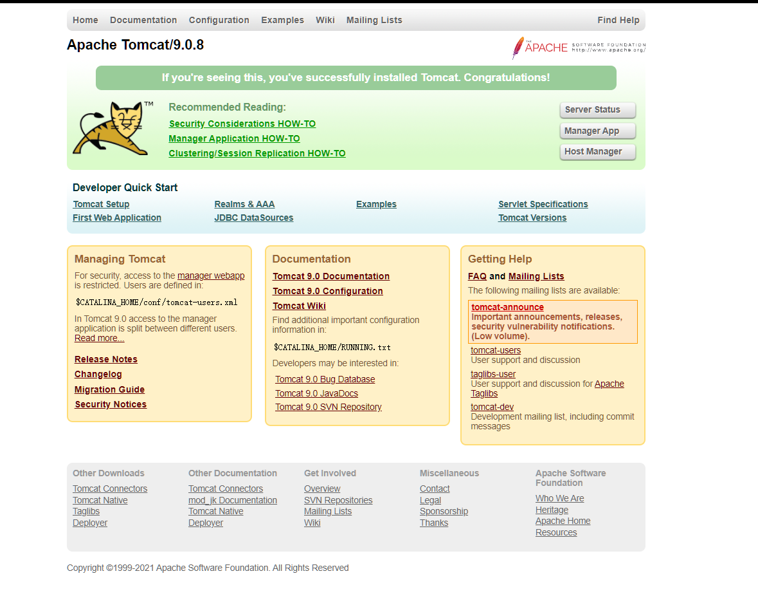This screenshot has height=596, width=758.
Task: Open the Examples navigation item
Action: (x=282, y=20)
